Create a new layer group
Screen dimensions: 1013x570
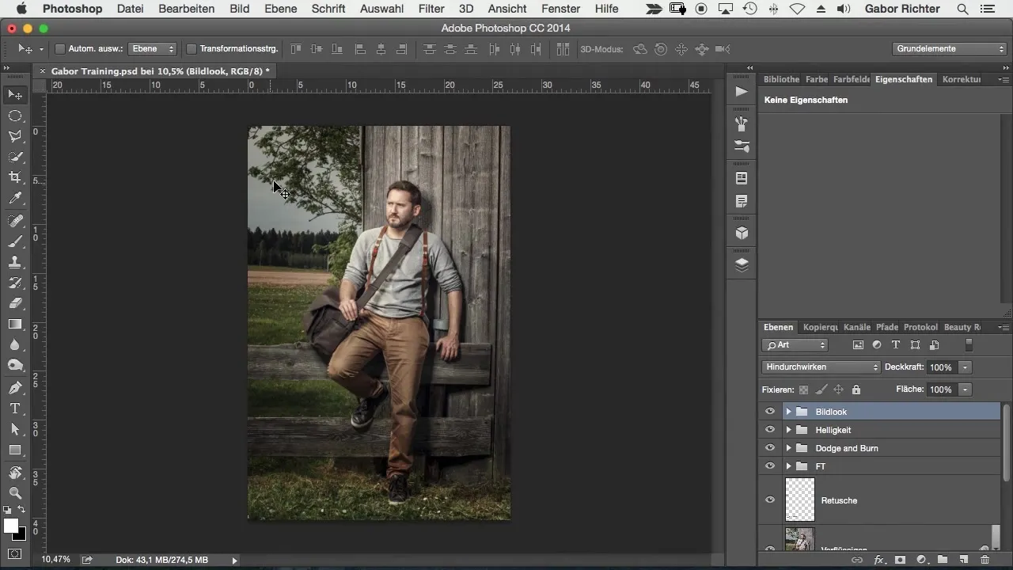[943, 560]
